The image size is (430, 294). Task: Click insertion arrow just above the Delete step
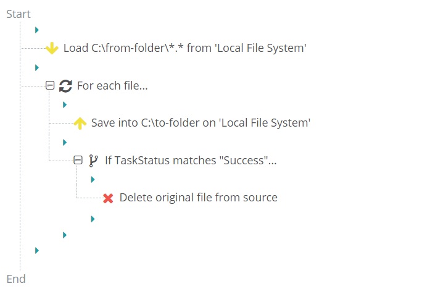pos(93,180)
